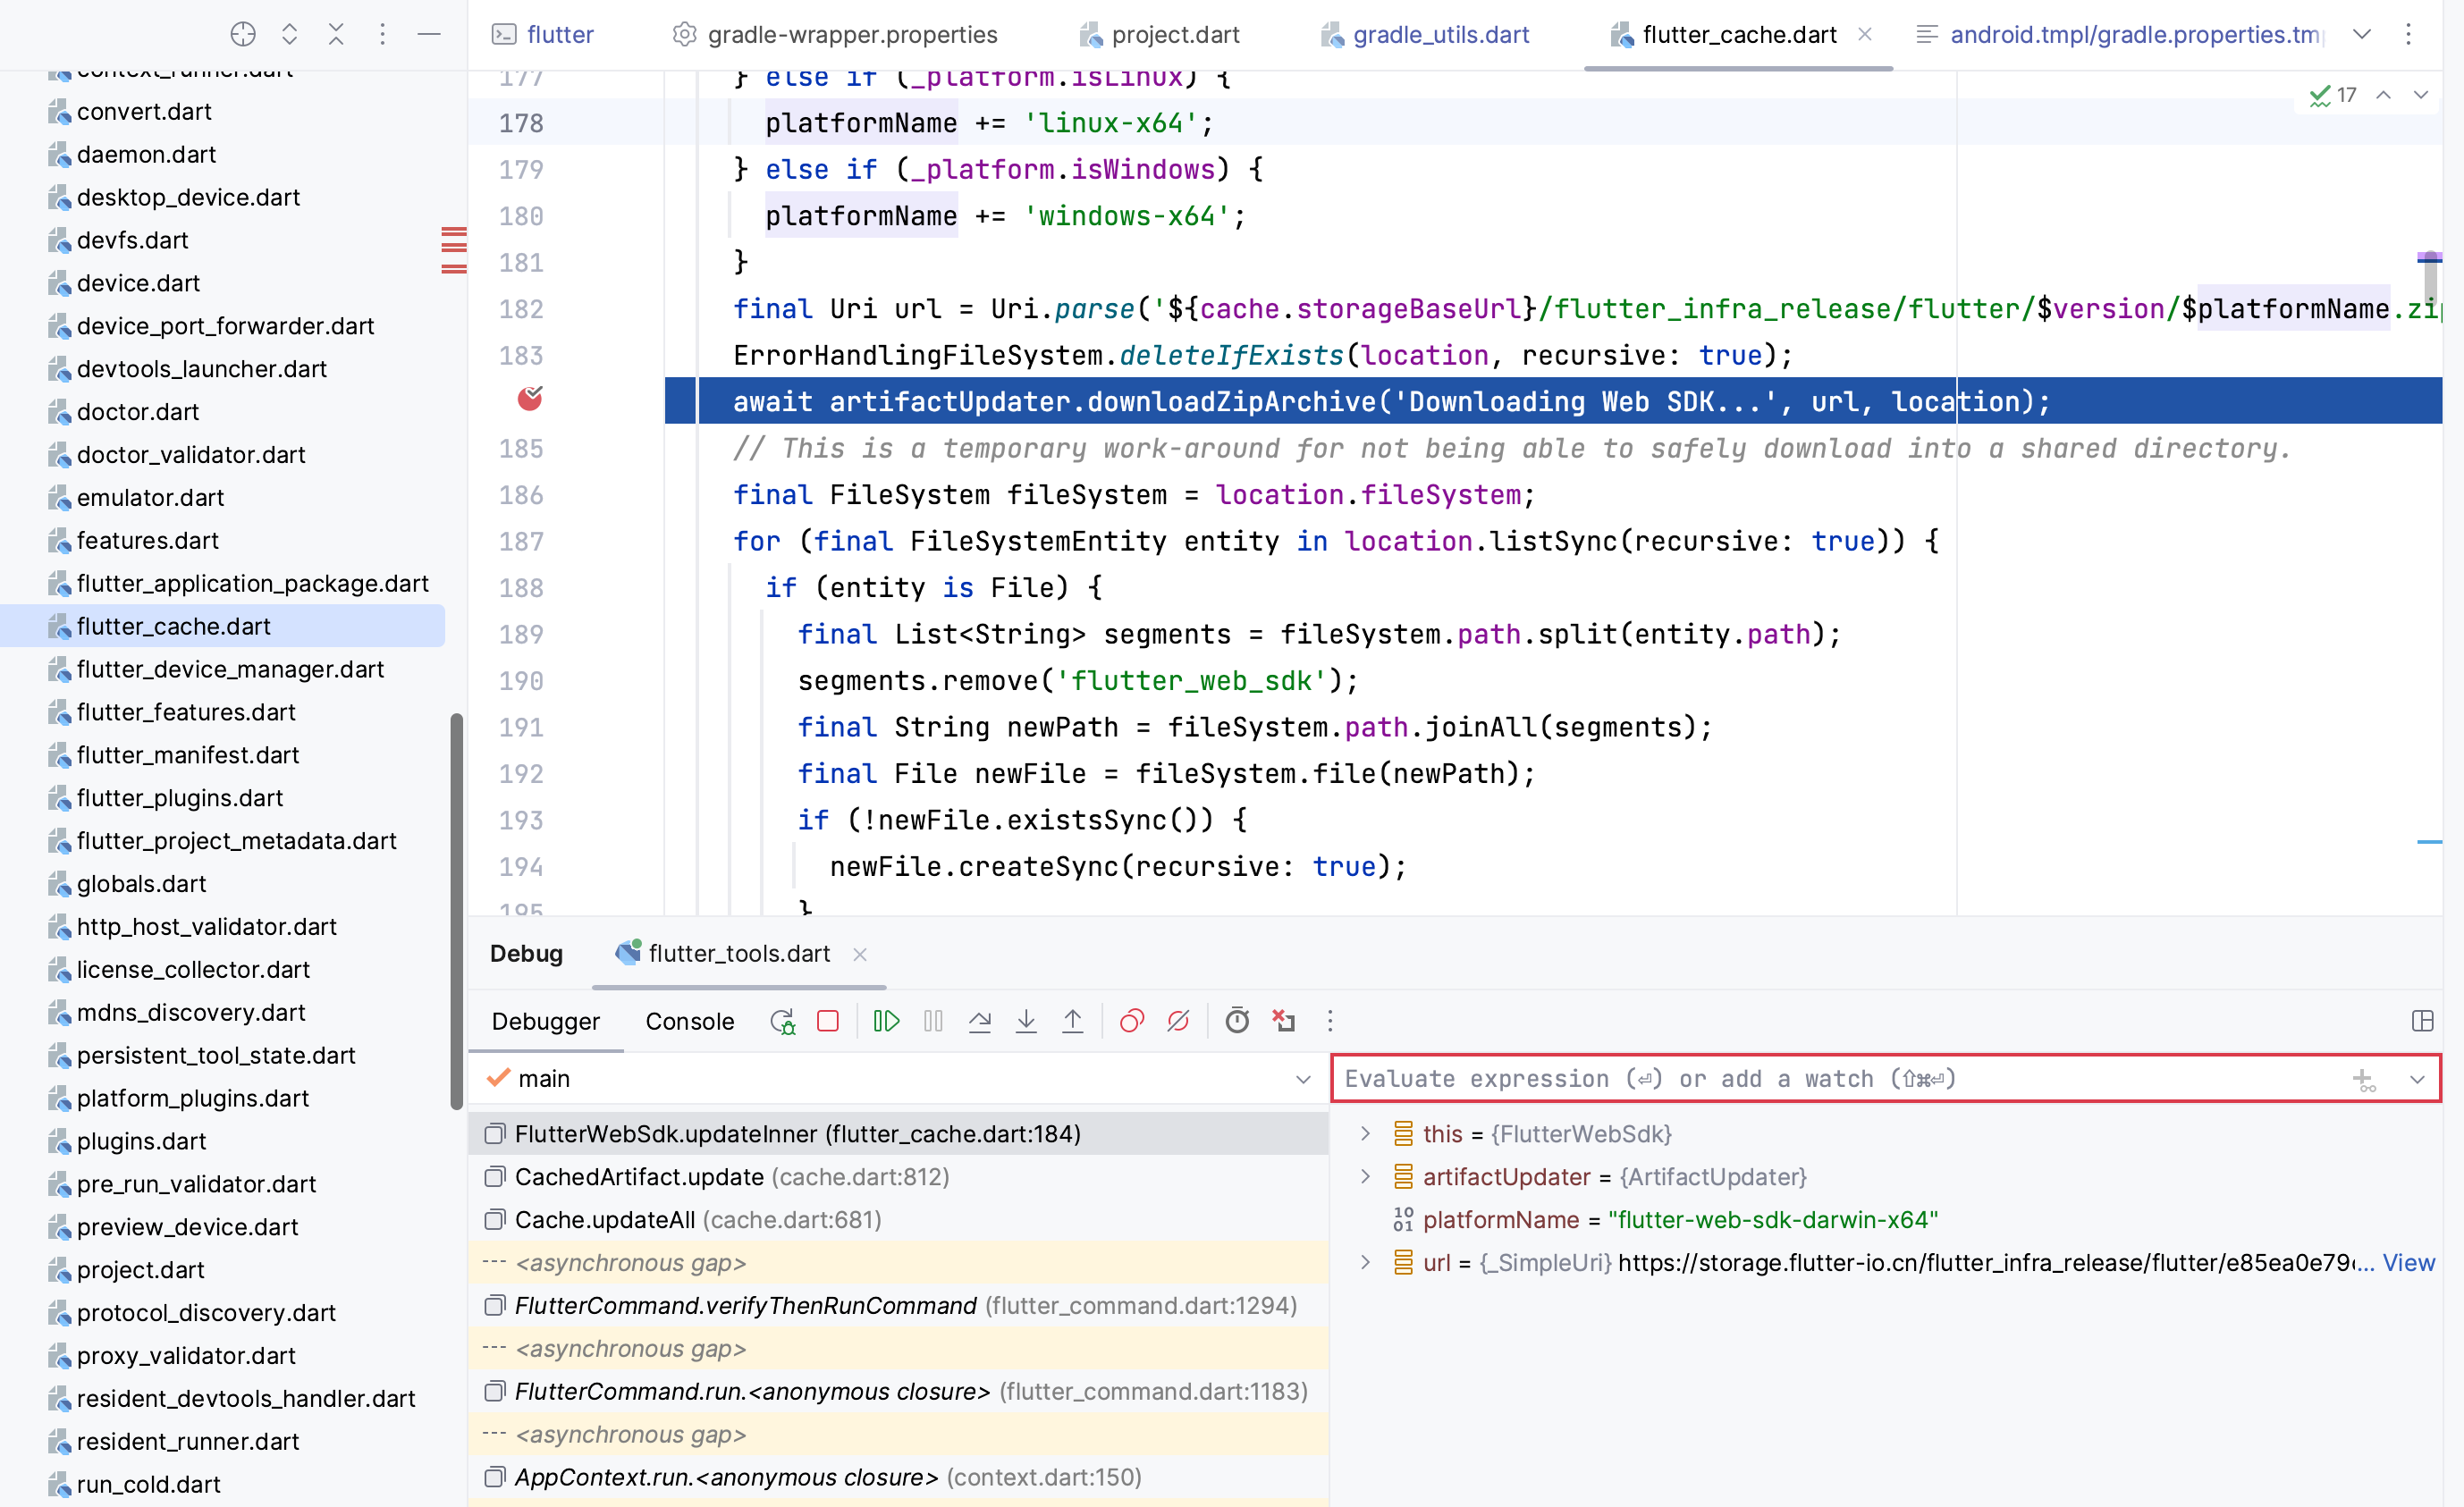The width and height of the screenshot is (2464, 1507).
Task: Stop the running debug session
Action: [828, 1021]
